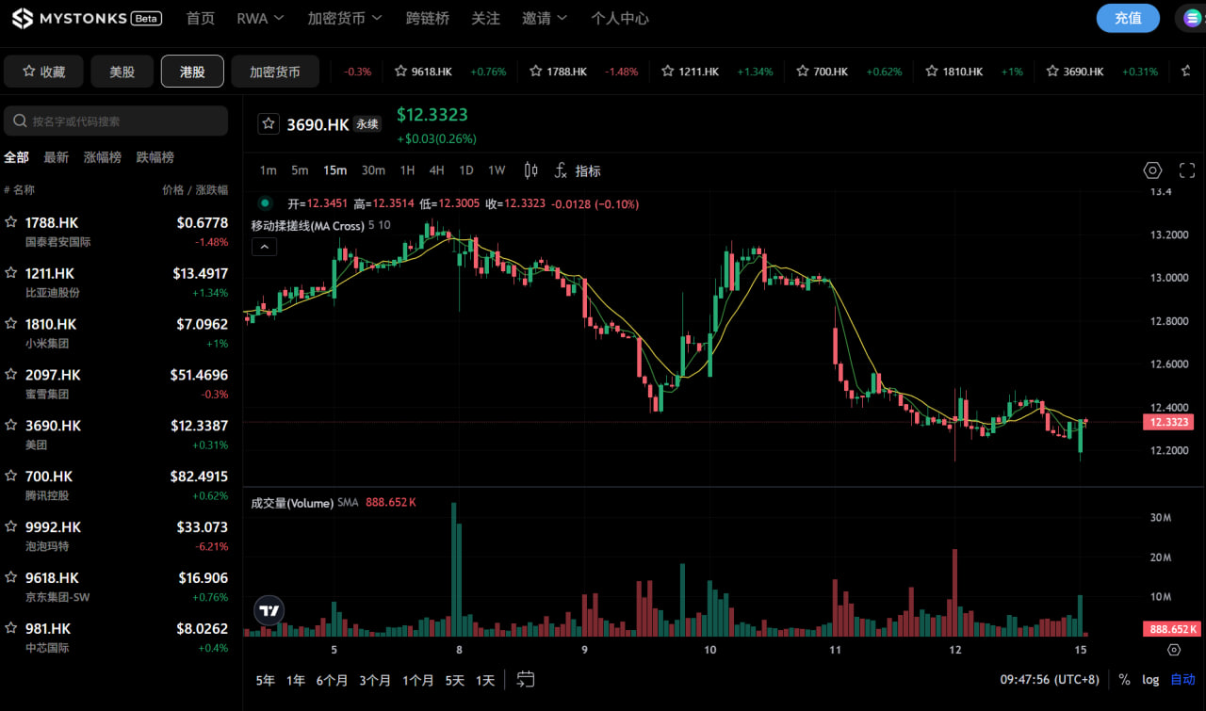Open the 关注 page in the navigation
The height and width of the screenshot is (711, 1206).
point(485,18)
